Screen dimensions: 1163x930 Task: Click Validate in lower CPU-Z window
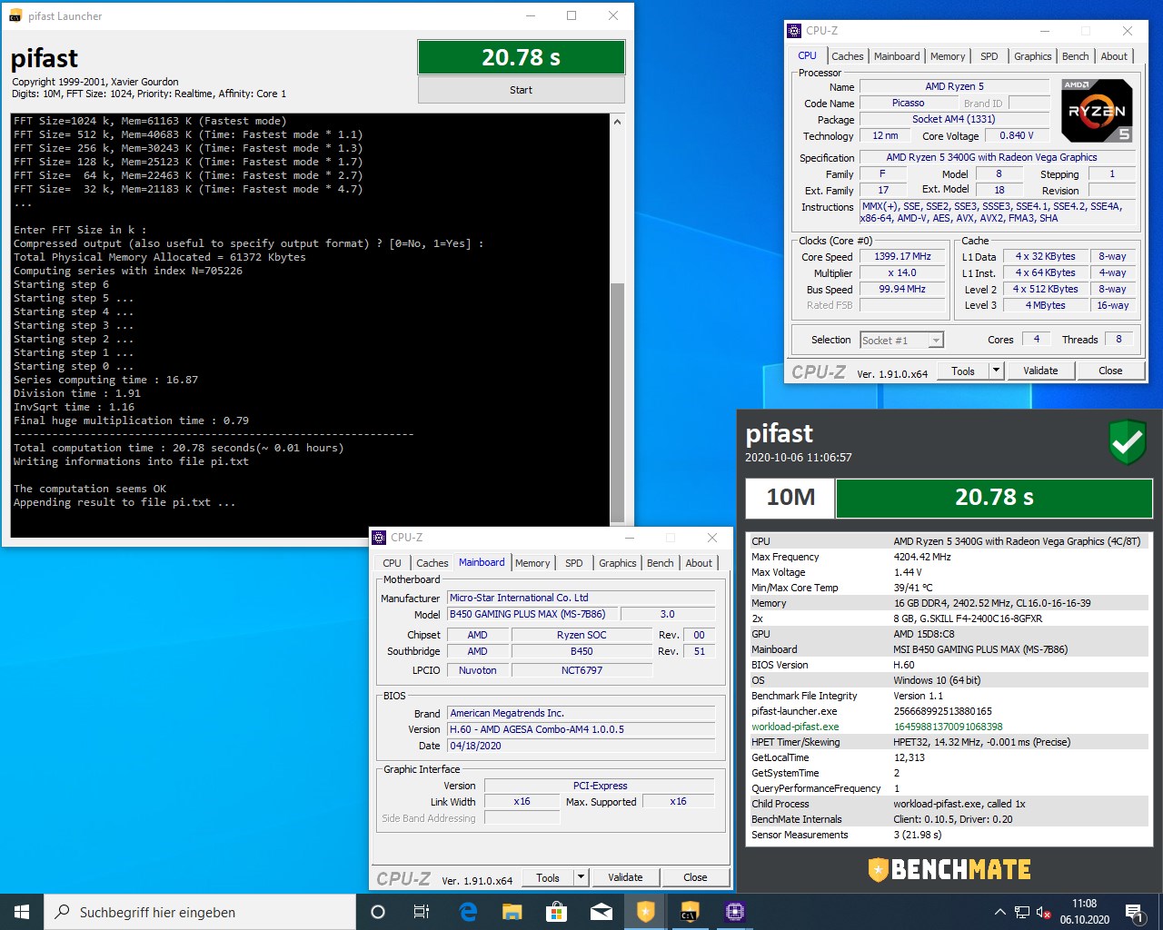pos(625,877)
